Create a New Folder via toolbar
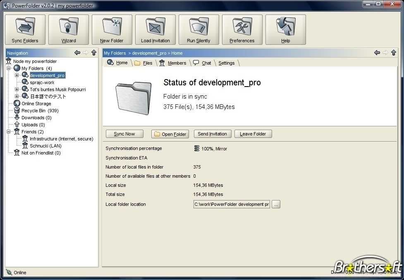 pyautogui.click(x=112, y=30)
